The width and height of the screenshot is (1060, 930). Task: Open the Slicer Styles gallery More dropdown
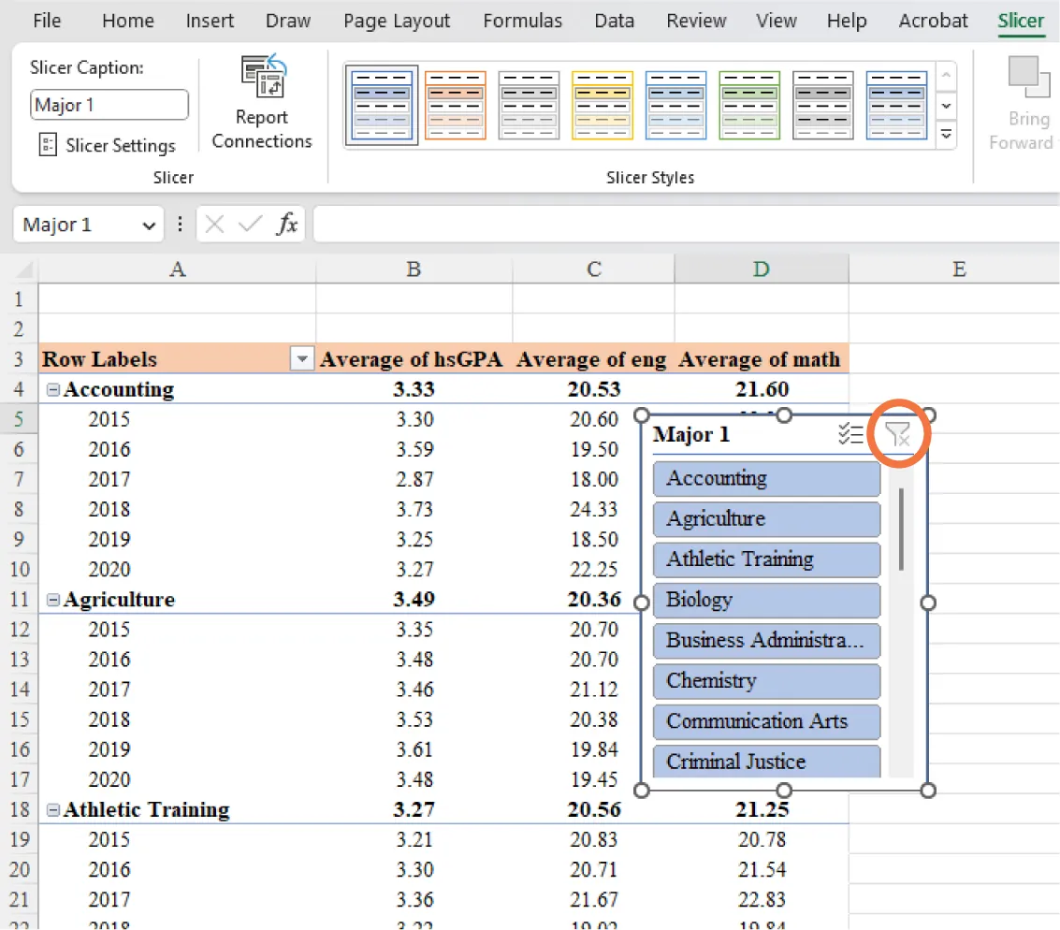pyautogui.click(x=946, y=134)
